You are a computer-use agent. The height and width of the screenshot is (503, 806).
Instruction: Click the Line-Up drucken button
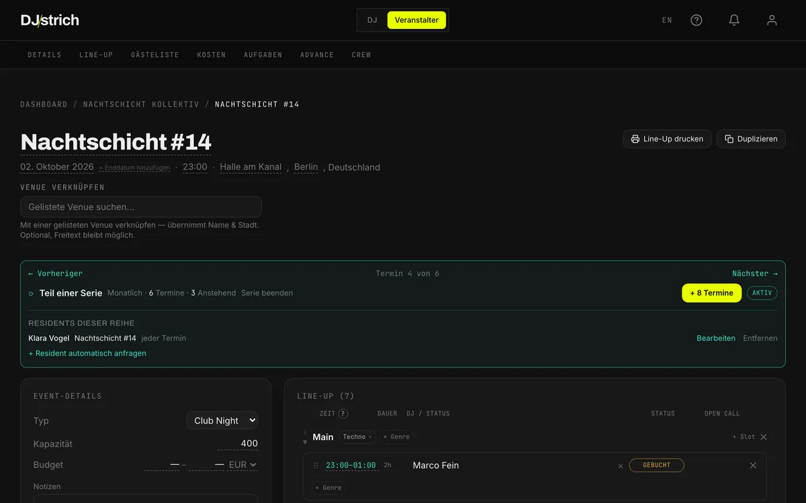pos(667,139)
